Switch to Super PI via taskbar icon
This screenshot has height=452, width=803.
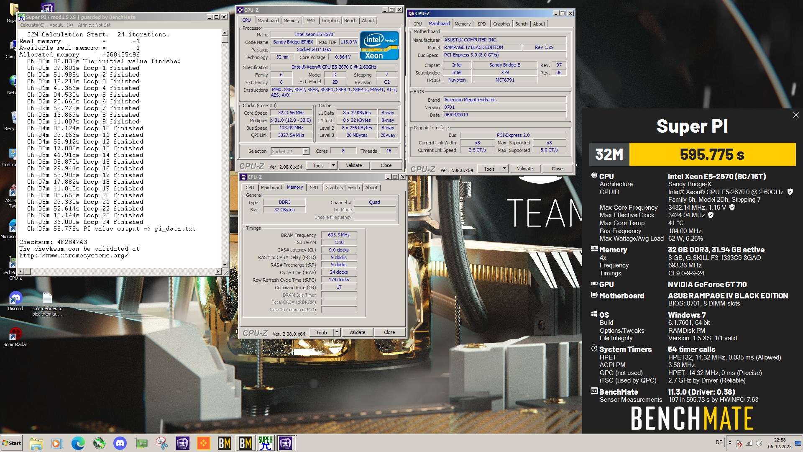(266, 443)
